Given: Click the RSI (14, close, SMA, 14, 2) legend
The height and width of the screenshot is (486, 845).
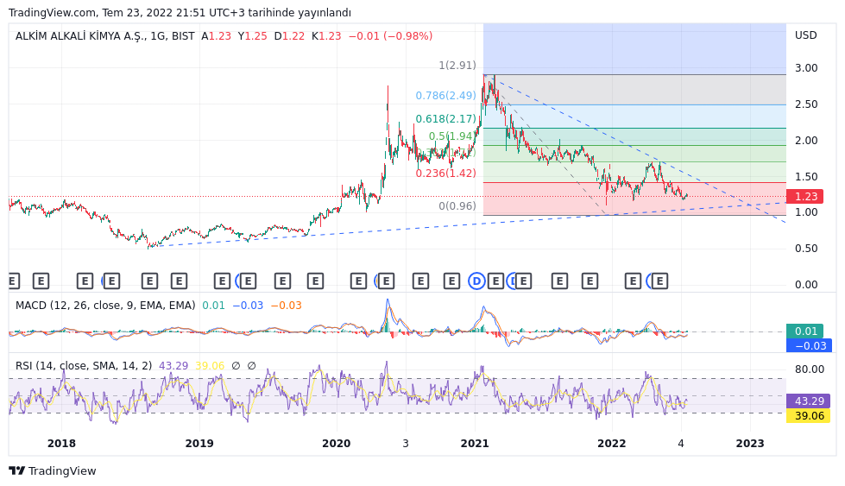Looking at the screenshot, I should click(84, 366).
